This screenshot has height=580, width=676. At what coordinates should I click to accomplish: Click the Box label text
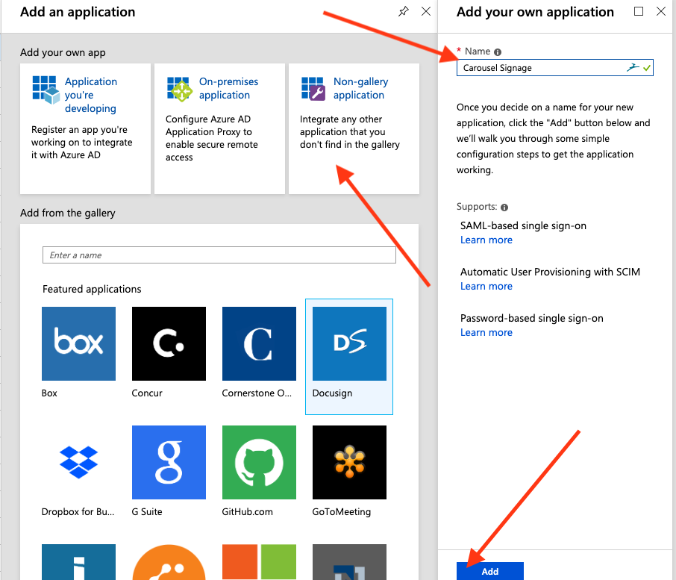coord(49,393)
